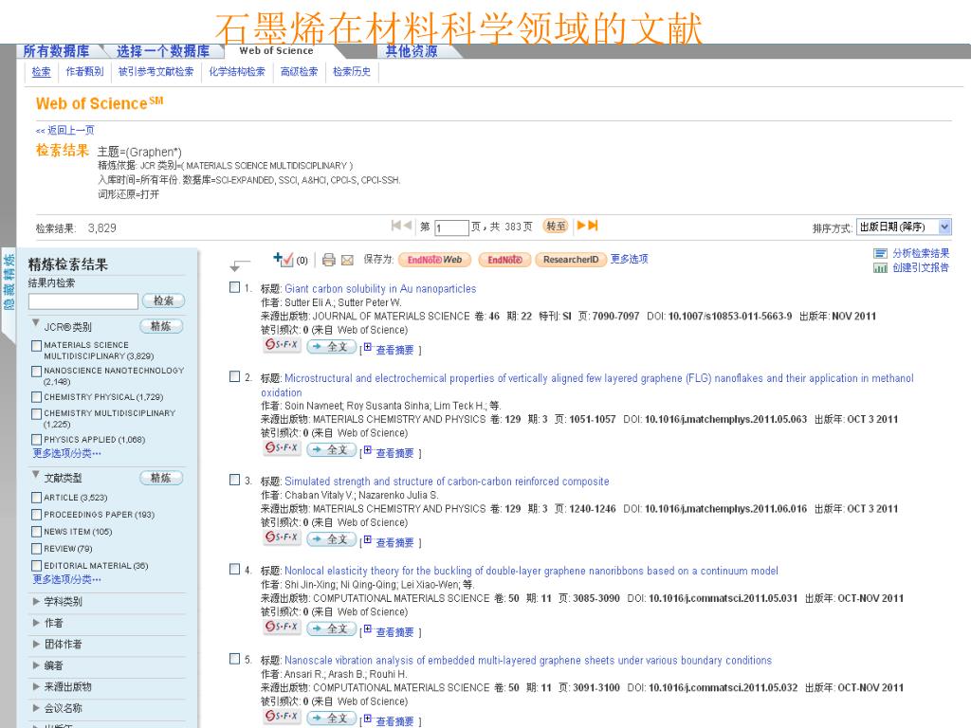The height and width of the screenshot is (728, 971).
Task: Save results to EndNote Web
Action: [x=434, y=260]
